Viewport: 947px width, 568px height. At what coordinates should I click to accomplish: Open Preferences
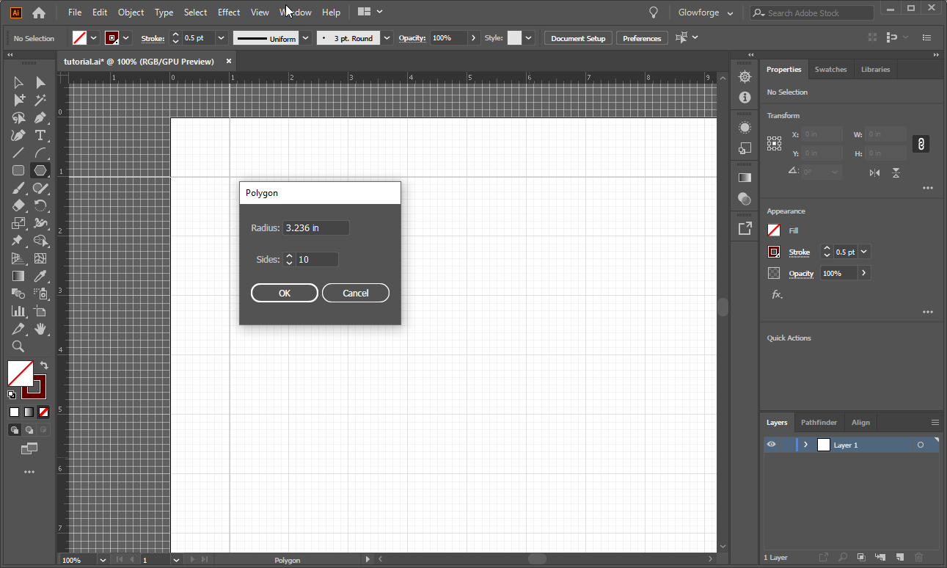point(642,38)
